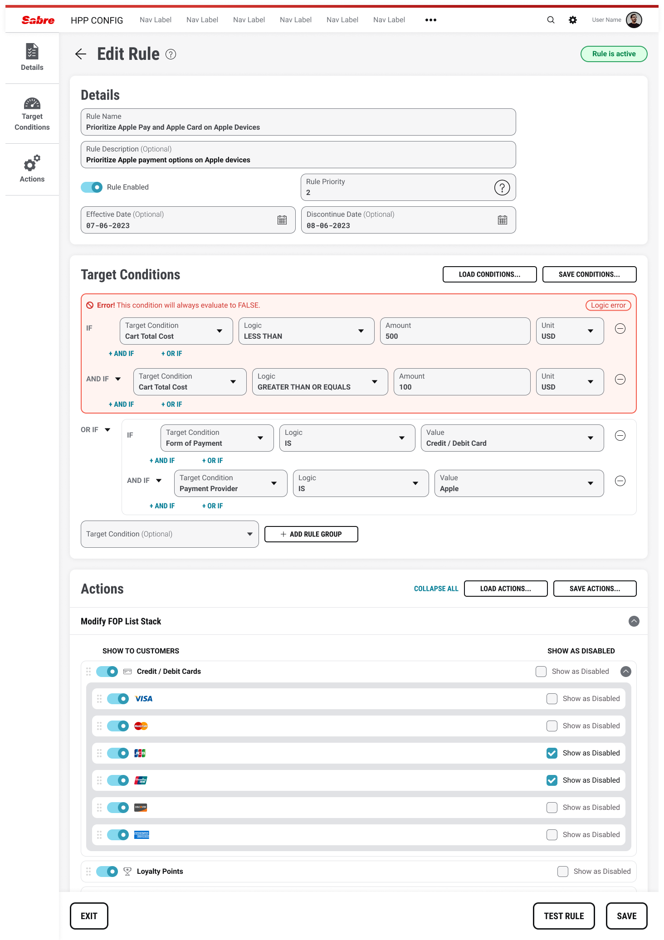Click LOAD CONDITIONS button
The width and height of the screenshot is (664, 940).
(489, 274)
